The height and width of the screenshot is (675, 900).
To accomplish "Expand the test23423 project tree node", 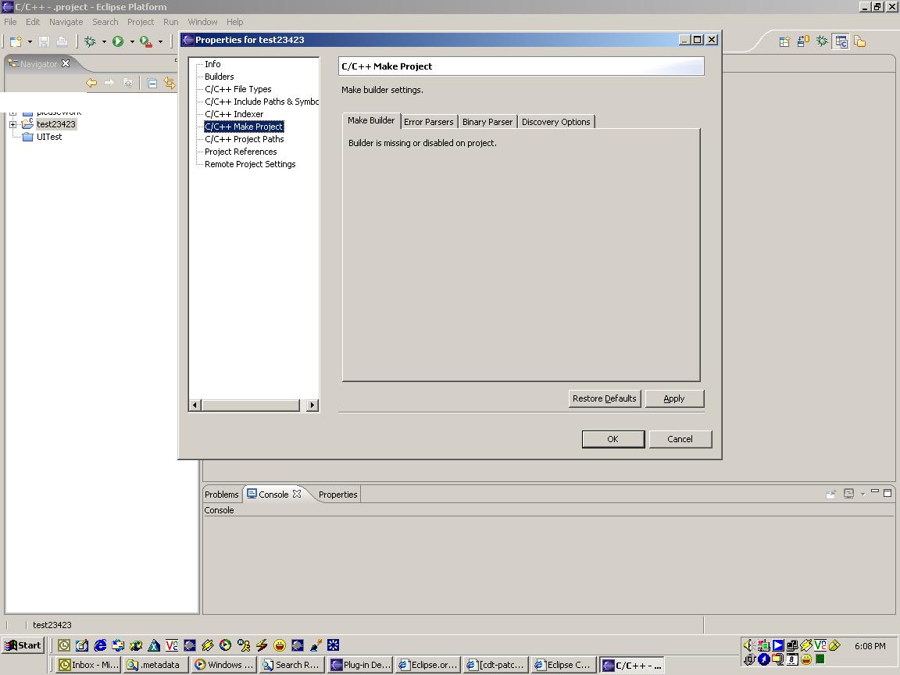I will [x=12, y=124].
